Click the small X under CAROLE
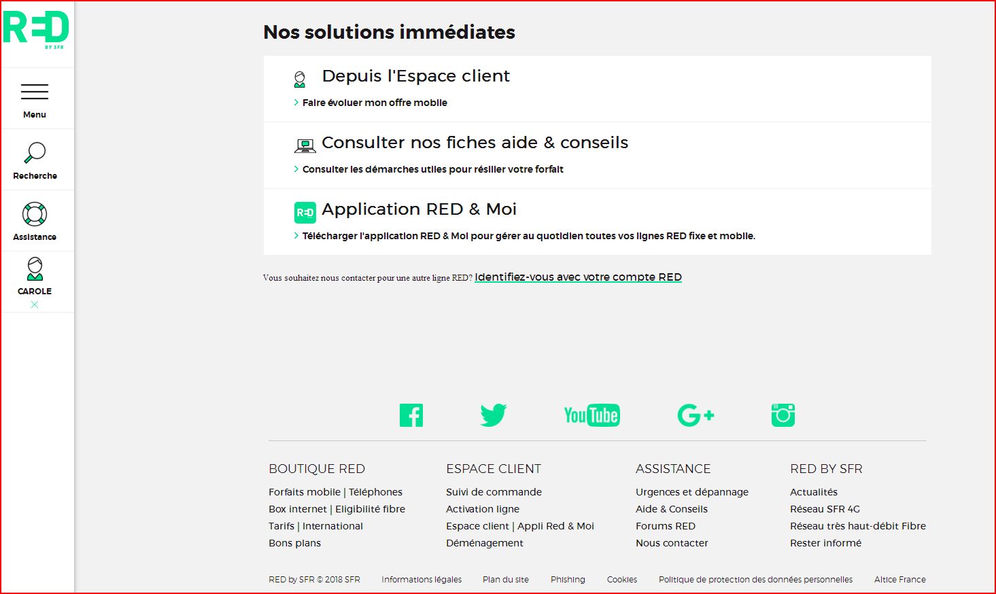This screenshot has height=594, width=996. coord(35,304)
